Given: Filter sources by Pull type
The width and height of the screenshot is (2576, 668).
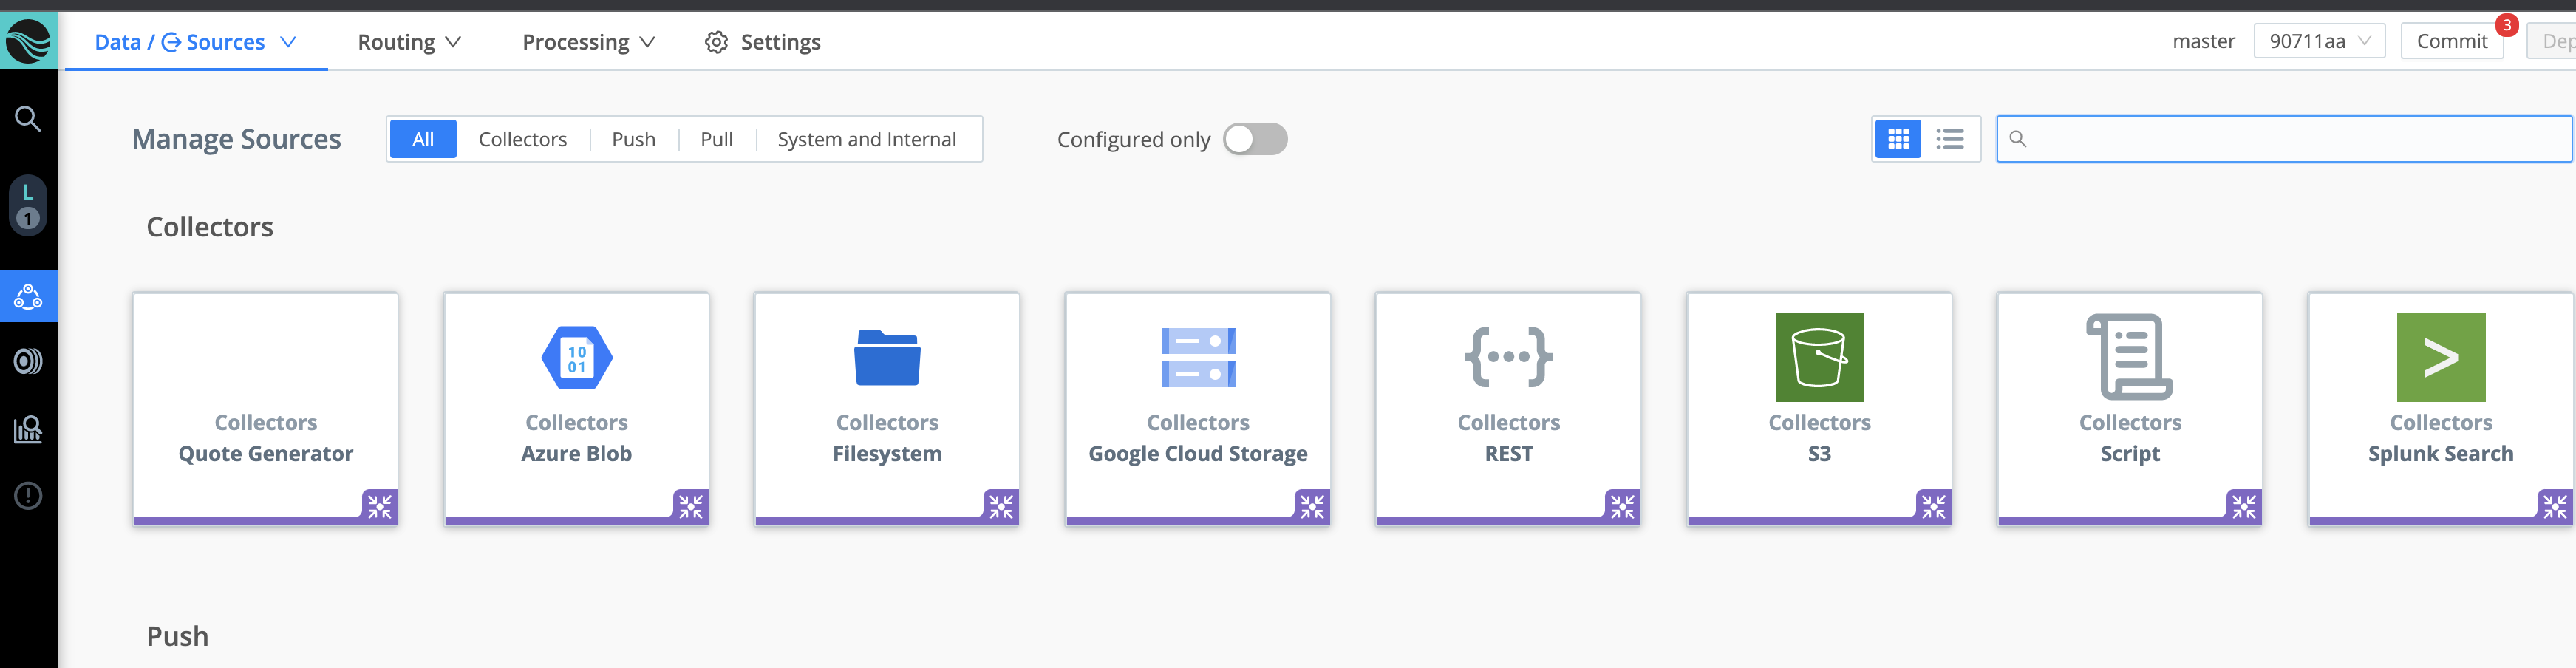Looking at the screenshot, I should tap(716, 139).
